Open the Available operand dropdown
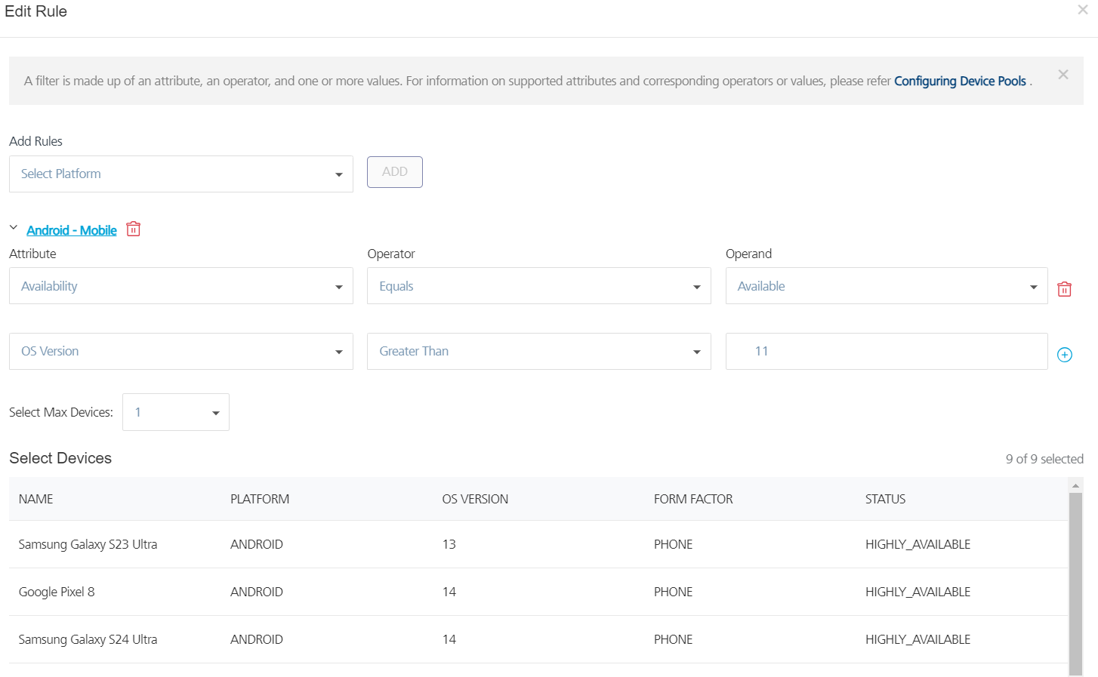The height and width of the screenshot is (677, 1098). point(886,286)
